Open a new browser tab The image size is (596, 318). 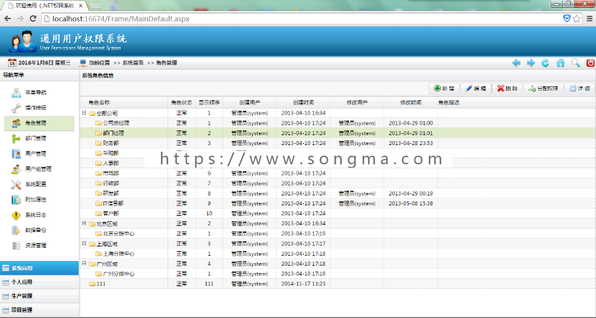[95, 6]
